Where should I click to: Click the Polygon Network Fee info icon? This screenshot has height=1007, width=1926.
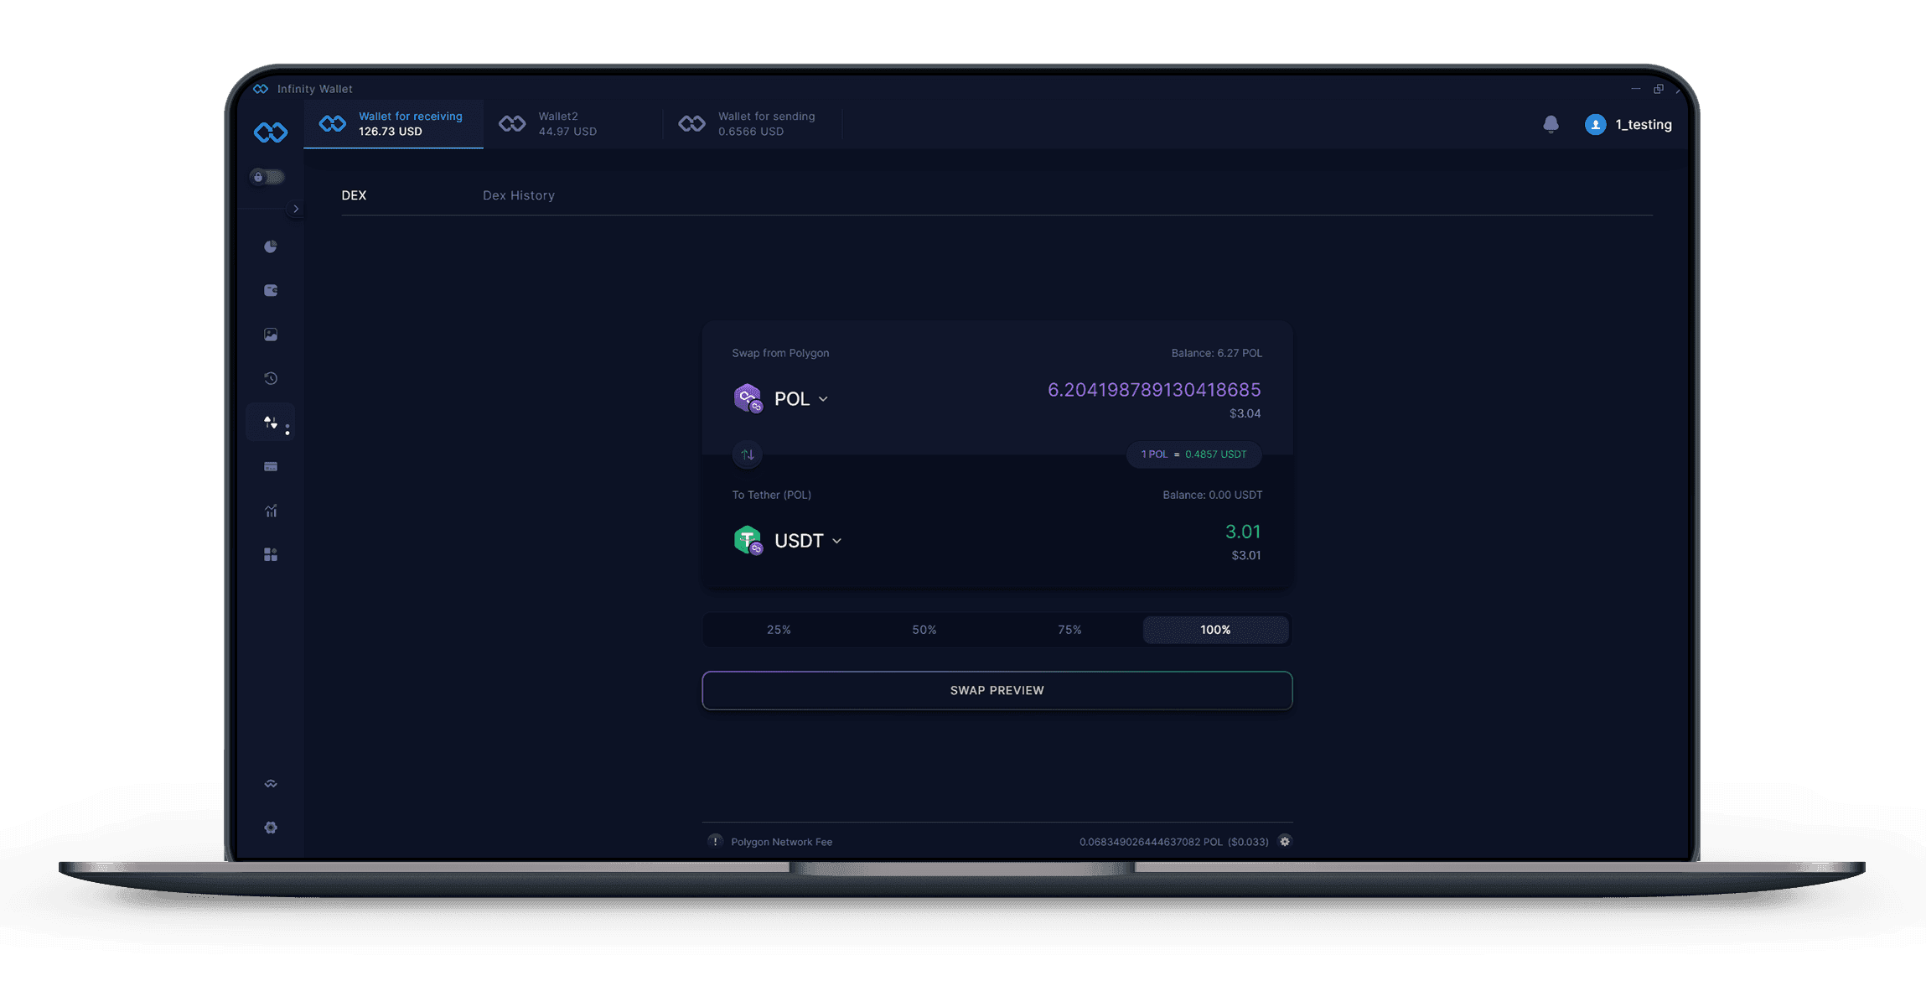pos(715,841)
